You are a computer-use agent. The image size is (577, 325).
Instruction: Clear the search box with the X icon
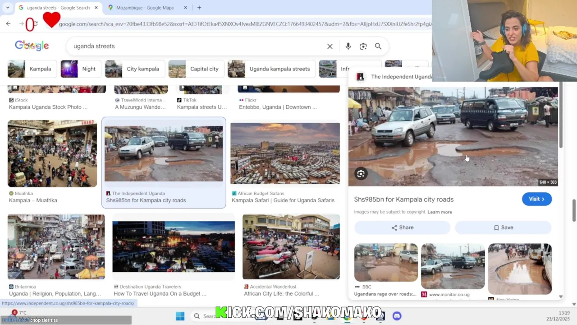pyautogui.click(x=330, y=46)
